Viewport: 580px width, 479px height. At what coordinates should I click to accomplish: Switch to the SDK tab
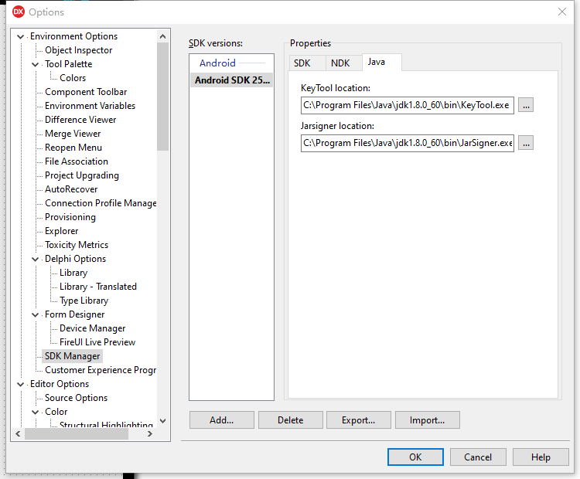(x=307, y=63)
